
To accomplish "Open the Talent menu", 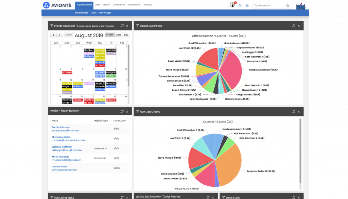I will click(106, 5).
